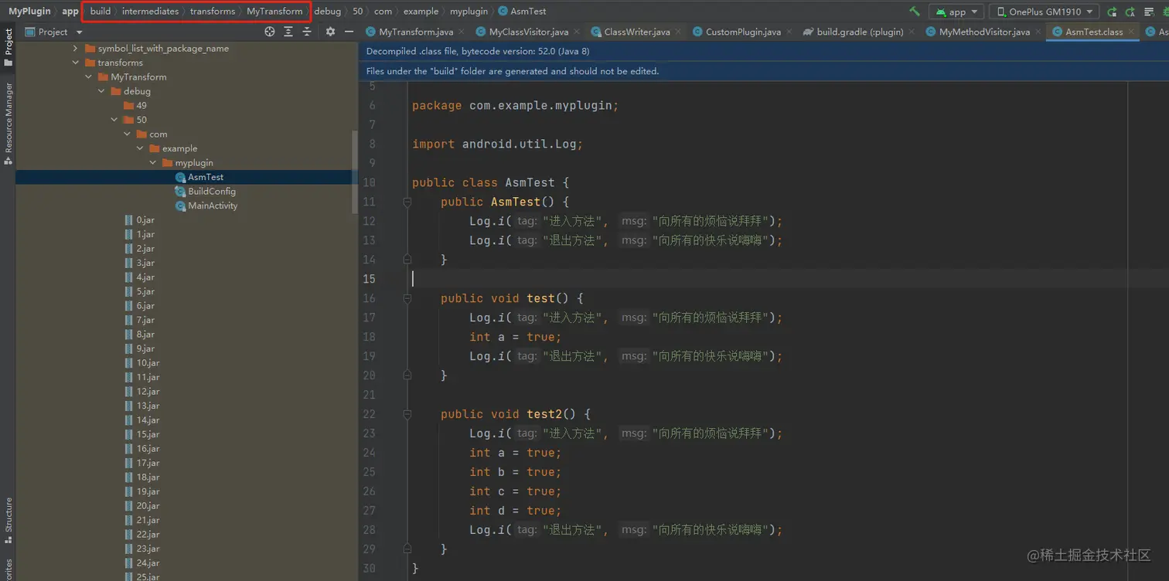Click the locate/select opened file target icon
The height and width of the screenshot is (581, 1169).
point(270,32)
